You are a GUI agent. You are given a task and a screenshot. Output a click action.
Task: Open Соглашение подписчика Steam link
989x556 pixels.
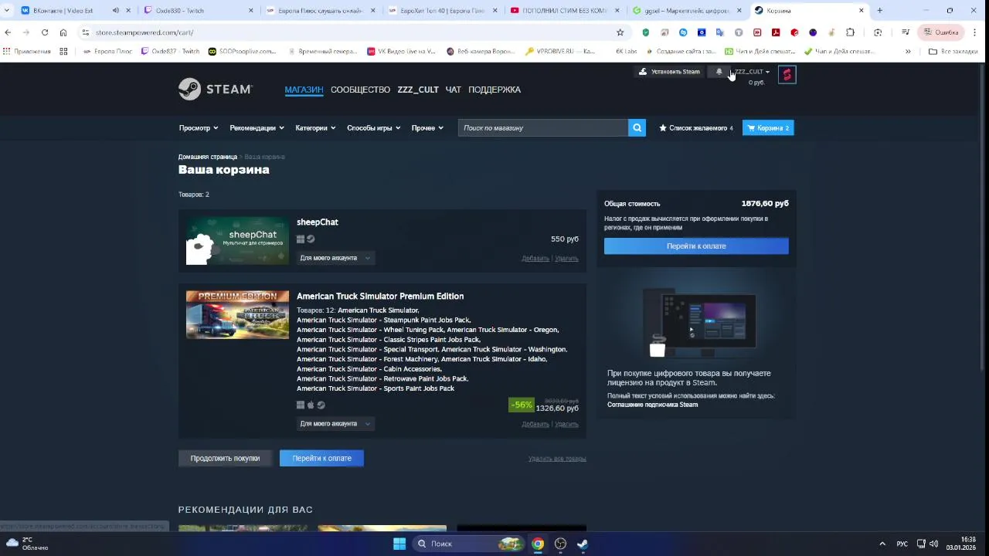(x=652, y=405)
